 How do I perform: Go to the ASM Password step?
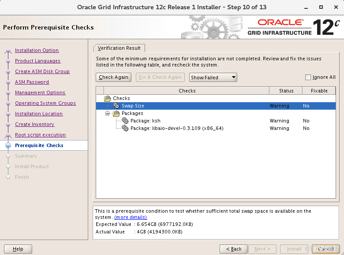coord(32,82)
